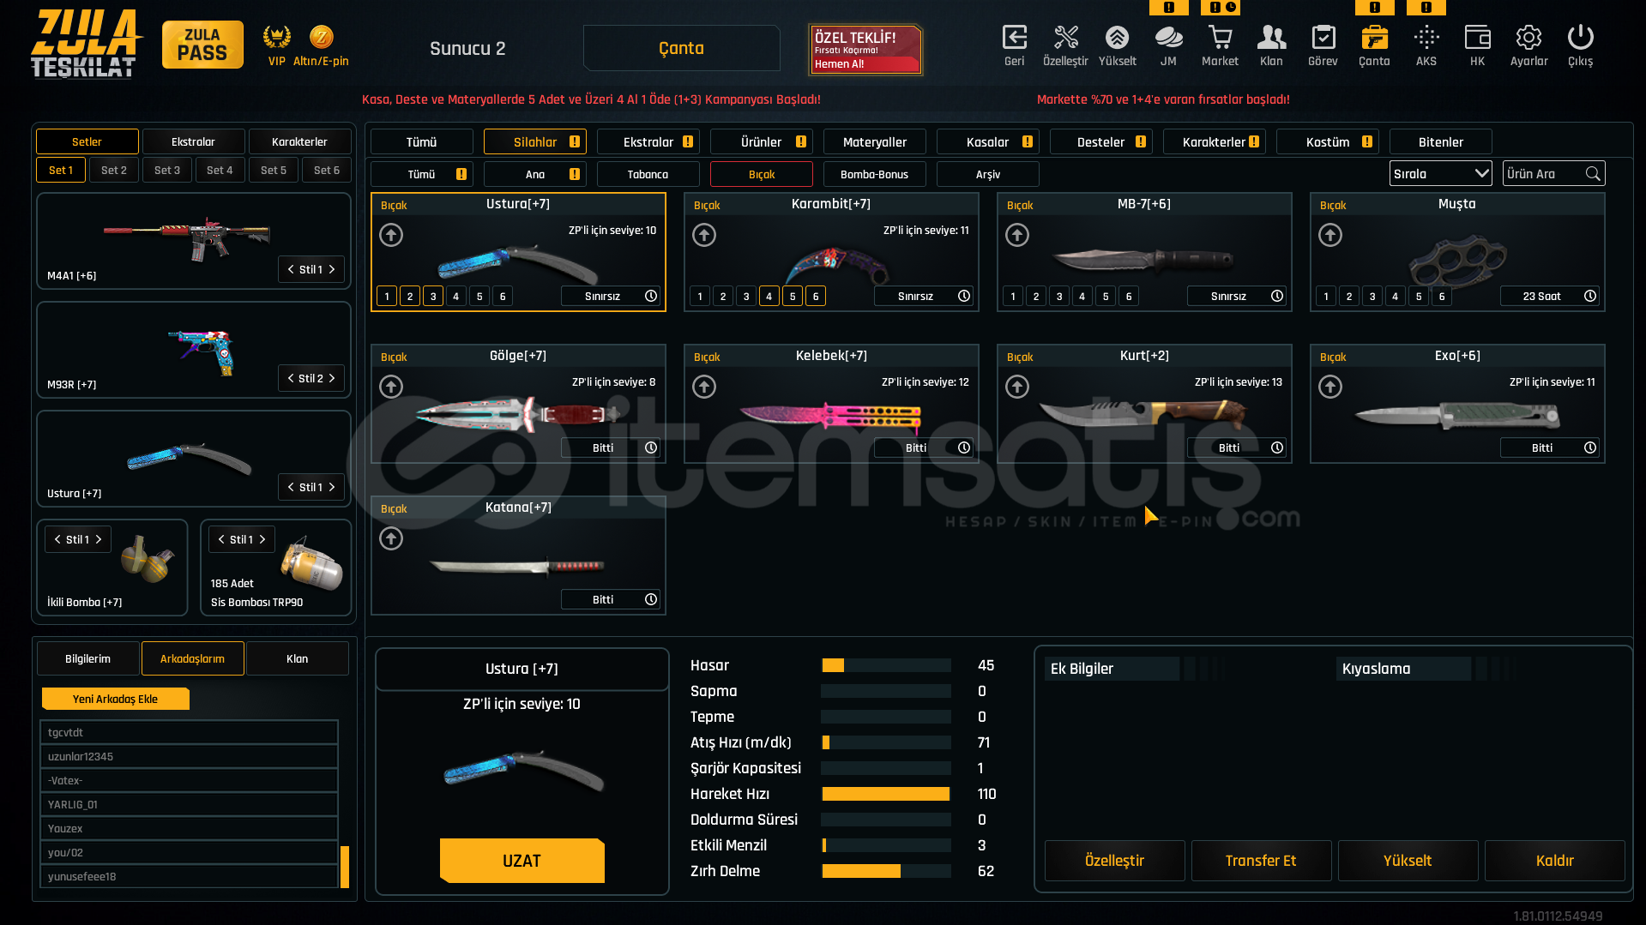Screen dimensions: 1646x925
Task: Open the Klan icon in top bar
Action: pos(1271,38)
